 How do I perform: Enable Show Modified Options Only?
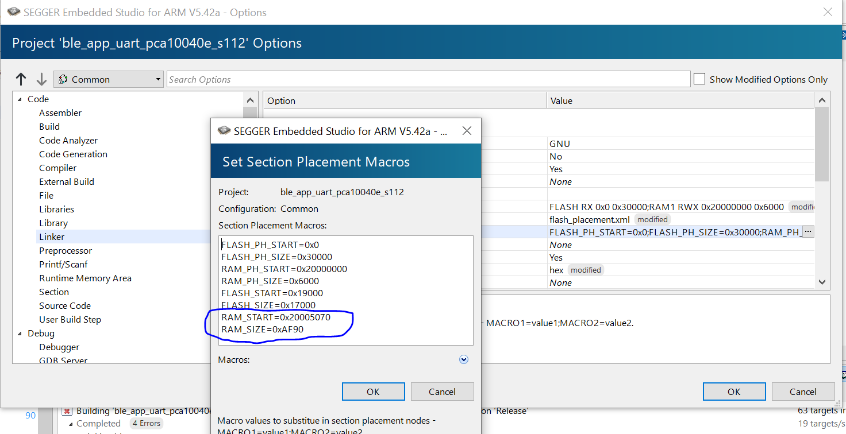(x=699, y=79)
